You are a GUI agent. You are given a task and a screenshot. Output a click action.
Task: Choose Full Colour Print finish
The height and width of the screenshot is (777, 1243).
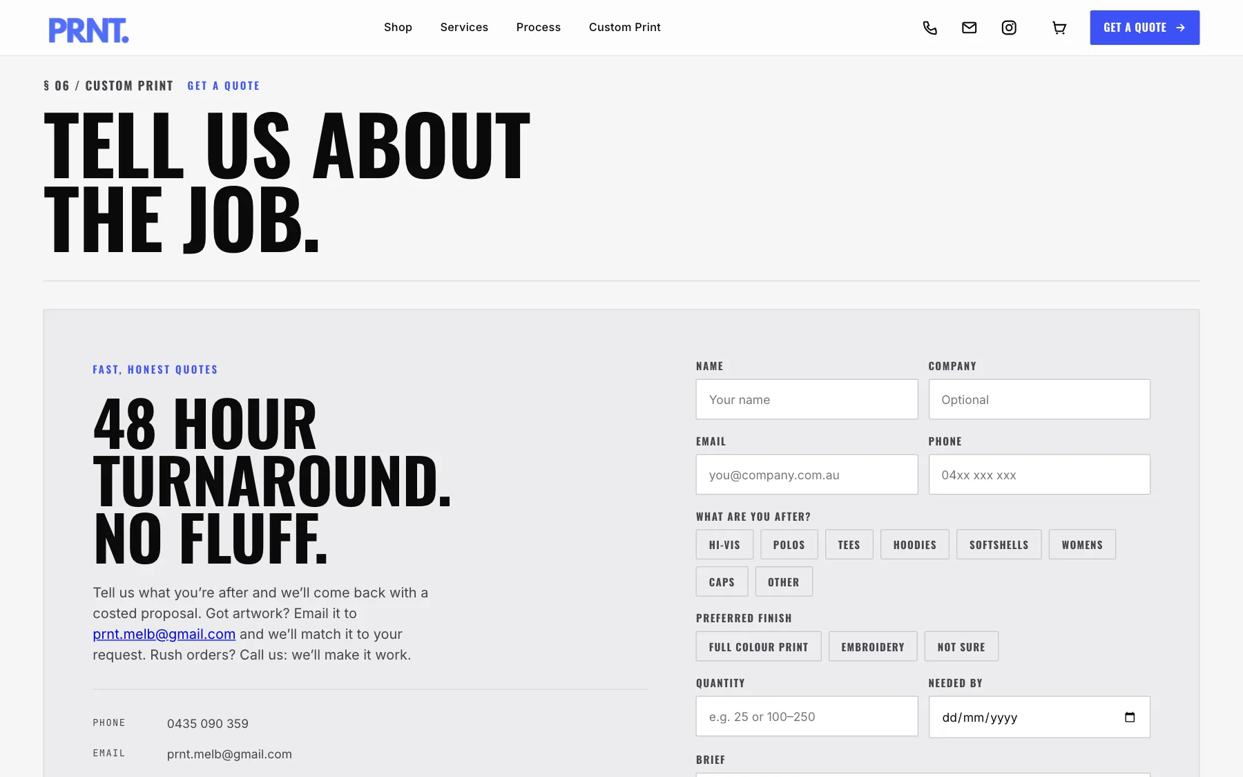coord(759,646)
